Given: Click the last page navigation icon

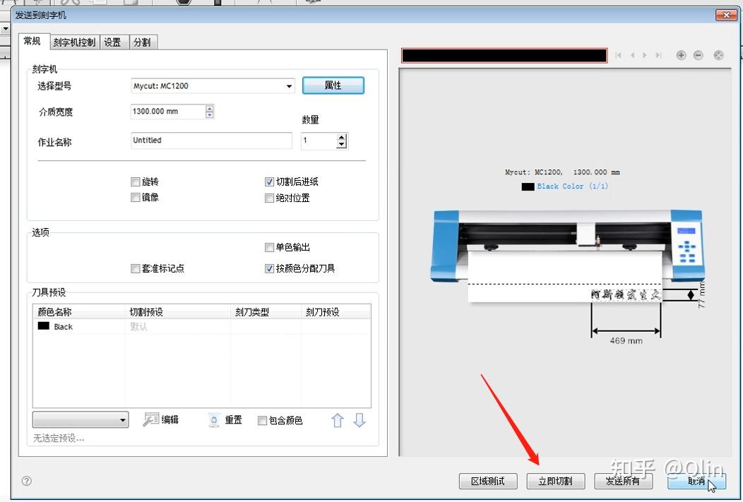Looking at the screenshot, I should (x=659, y=55).
